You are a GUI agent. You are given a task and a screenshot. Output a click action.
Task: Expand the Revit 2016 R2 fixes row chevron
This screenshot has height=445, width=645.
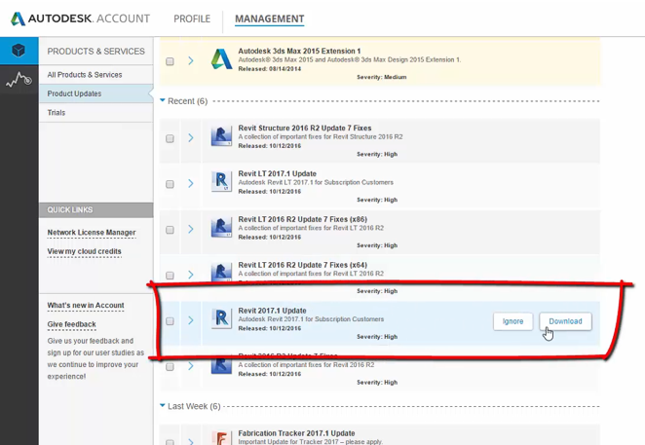coord(191,366)
